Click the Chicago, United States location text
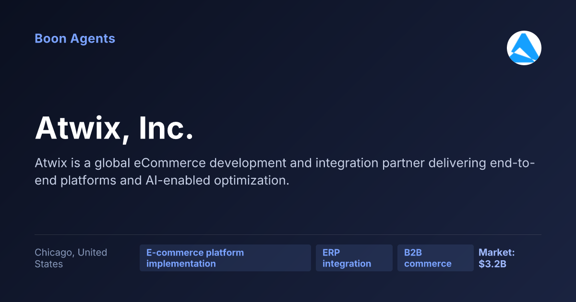This screenshot has width=576, height=302. coord(71,258)
